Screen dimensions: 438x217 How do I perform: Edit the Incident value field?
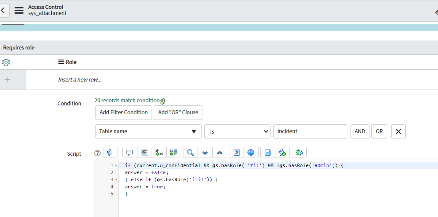tap(310, 131)
